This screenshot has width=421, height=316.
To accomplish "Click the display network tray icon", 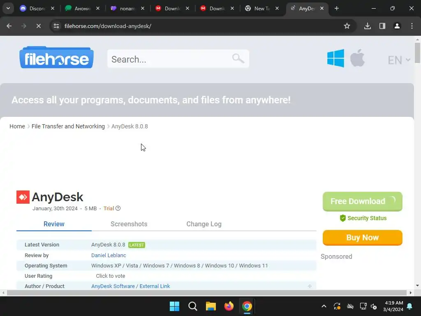I will [363, 306].
